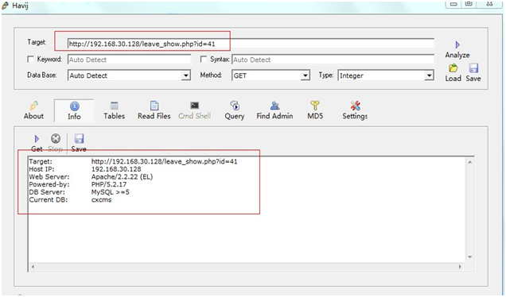Click the Target URL input field
This screenshot has width=506, height=297.
coord(251,44)
